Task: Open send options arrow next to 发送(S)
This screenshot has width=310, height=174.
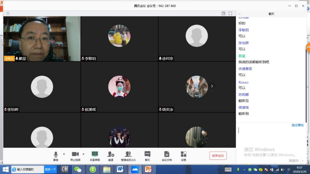Action: coord(303,161)
